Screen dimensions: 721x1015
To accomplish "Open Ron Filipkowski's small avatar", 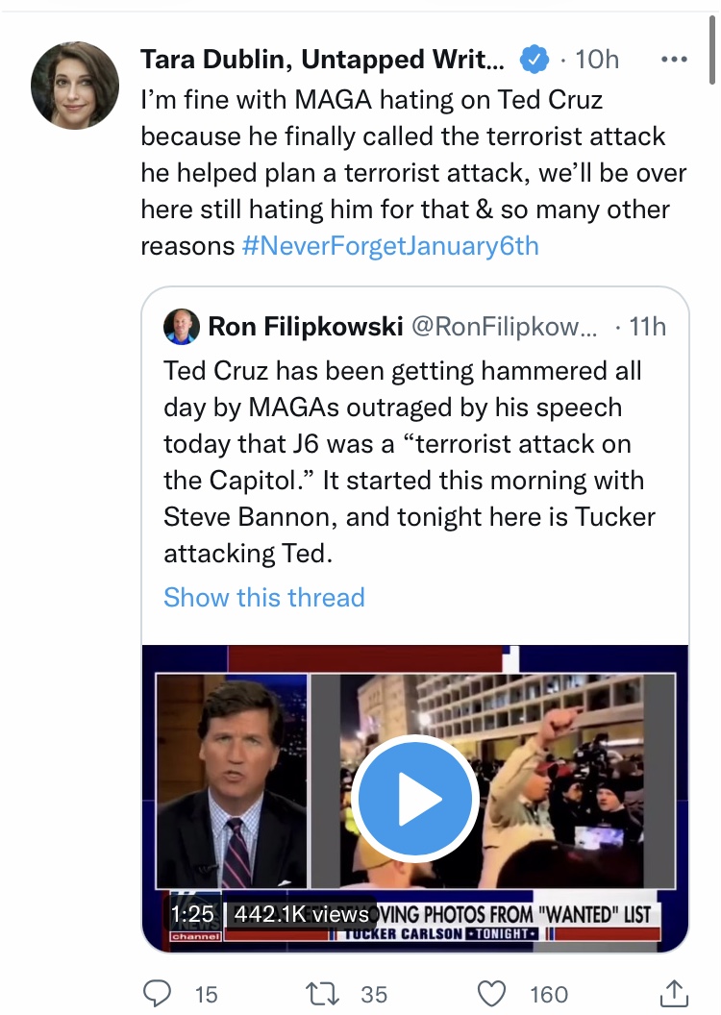I will coord(182,326).
